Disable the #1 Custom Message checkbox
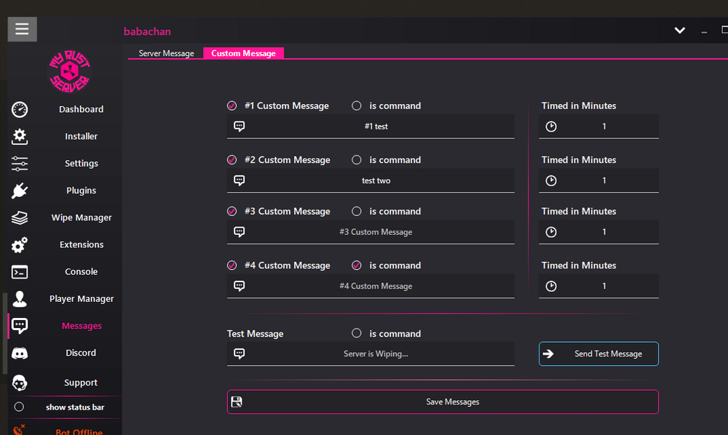 tap(232, 105)
